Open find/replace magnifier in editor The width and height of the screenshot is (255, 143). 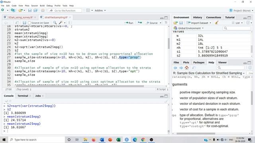tap(55, 23)
